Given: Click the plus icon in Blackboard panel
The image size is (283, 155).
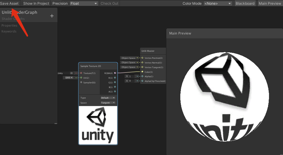Looking at the screenshot, I should pos(52,16).
